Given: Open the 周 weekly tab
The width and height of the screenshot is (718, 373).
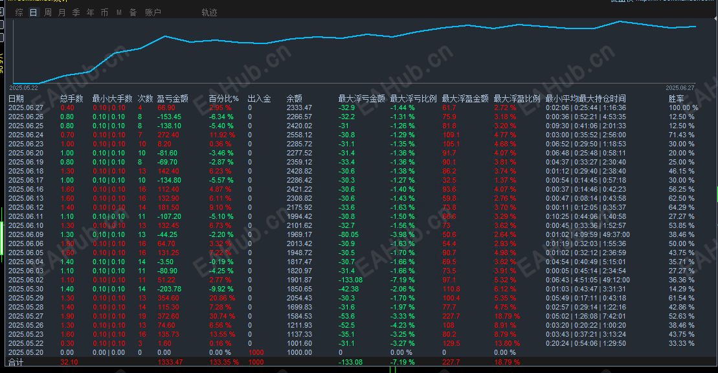Looking at the screenshot, I should [48, 12].
